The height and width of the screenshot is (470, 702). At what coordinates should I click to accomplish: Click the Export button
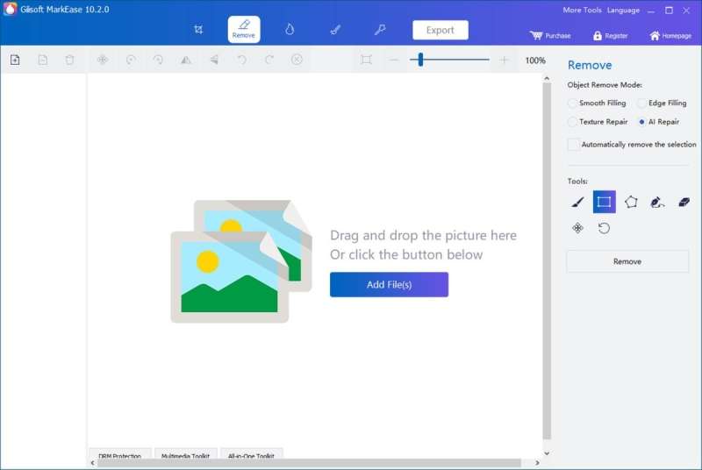pos(441,30)
